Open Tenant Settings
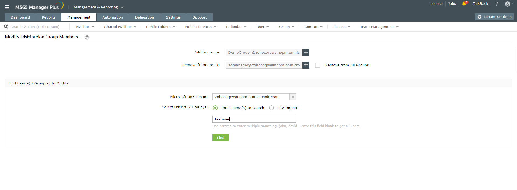 coord(494,17)
